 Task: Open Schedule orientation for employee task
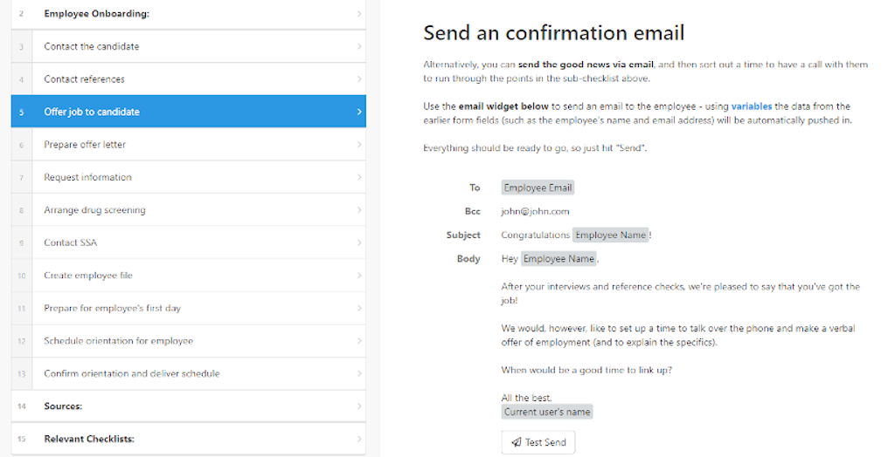[189, 341]
